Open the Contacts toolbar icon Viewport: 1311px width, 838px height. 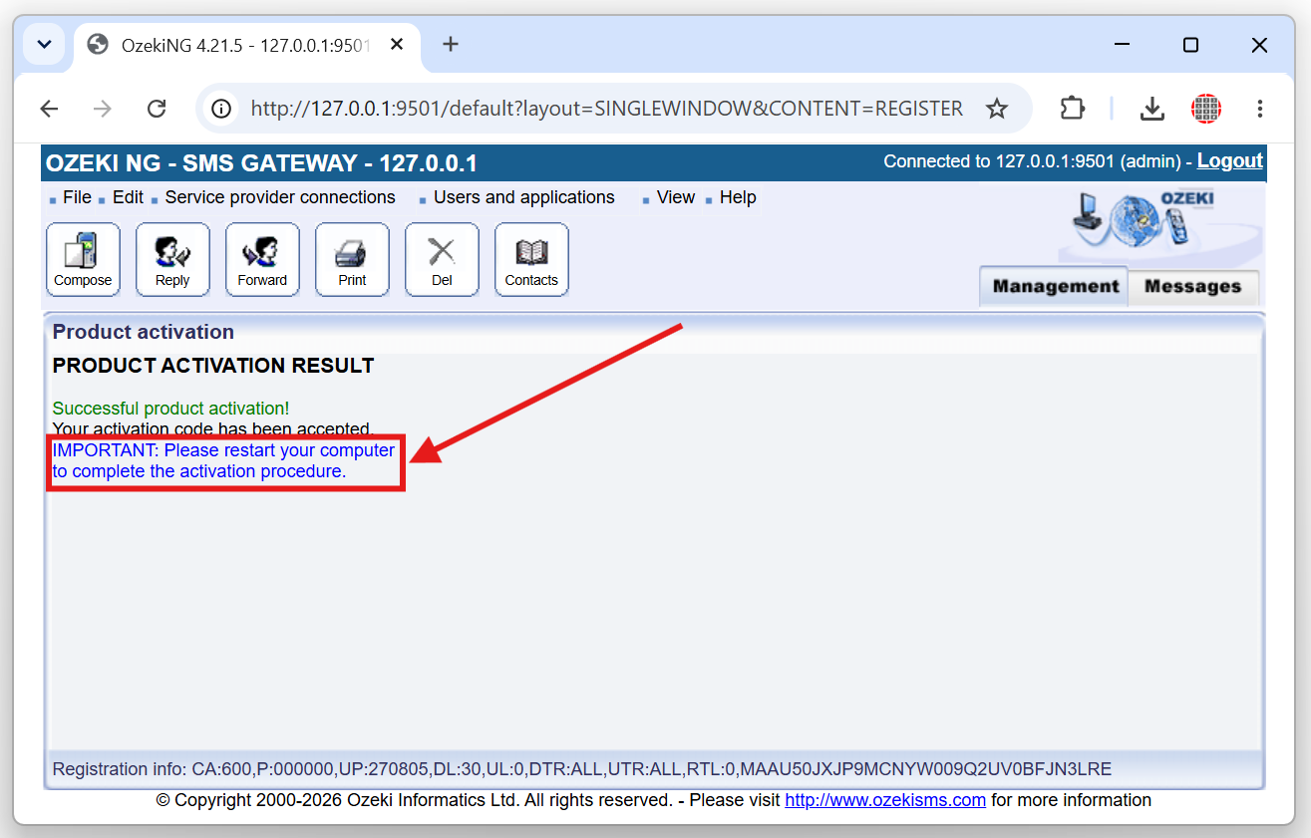(531, 259)
